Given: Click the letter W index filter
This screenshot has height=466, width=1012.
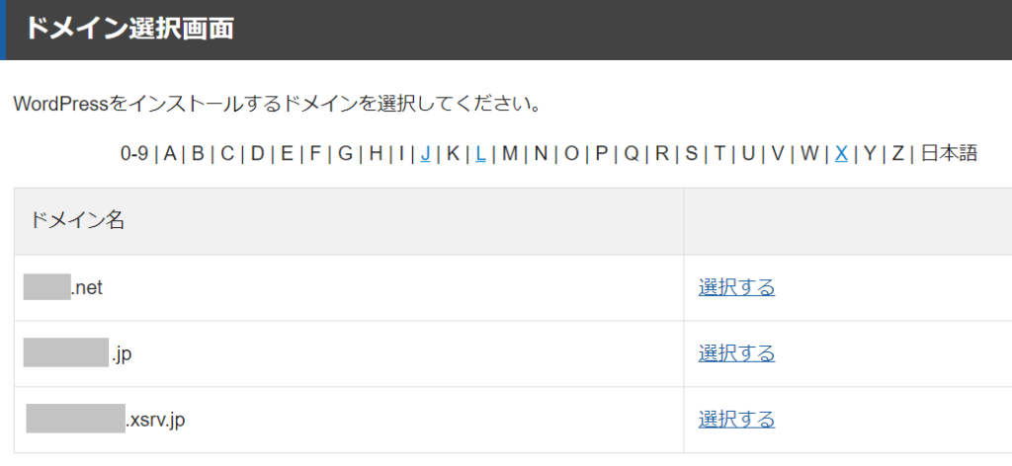Looking at the screenshot, I should (809, 153).
